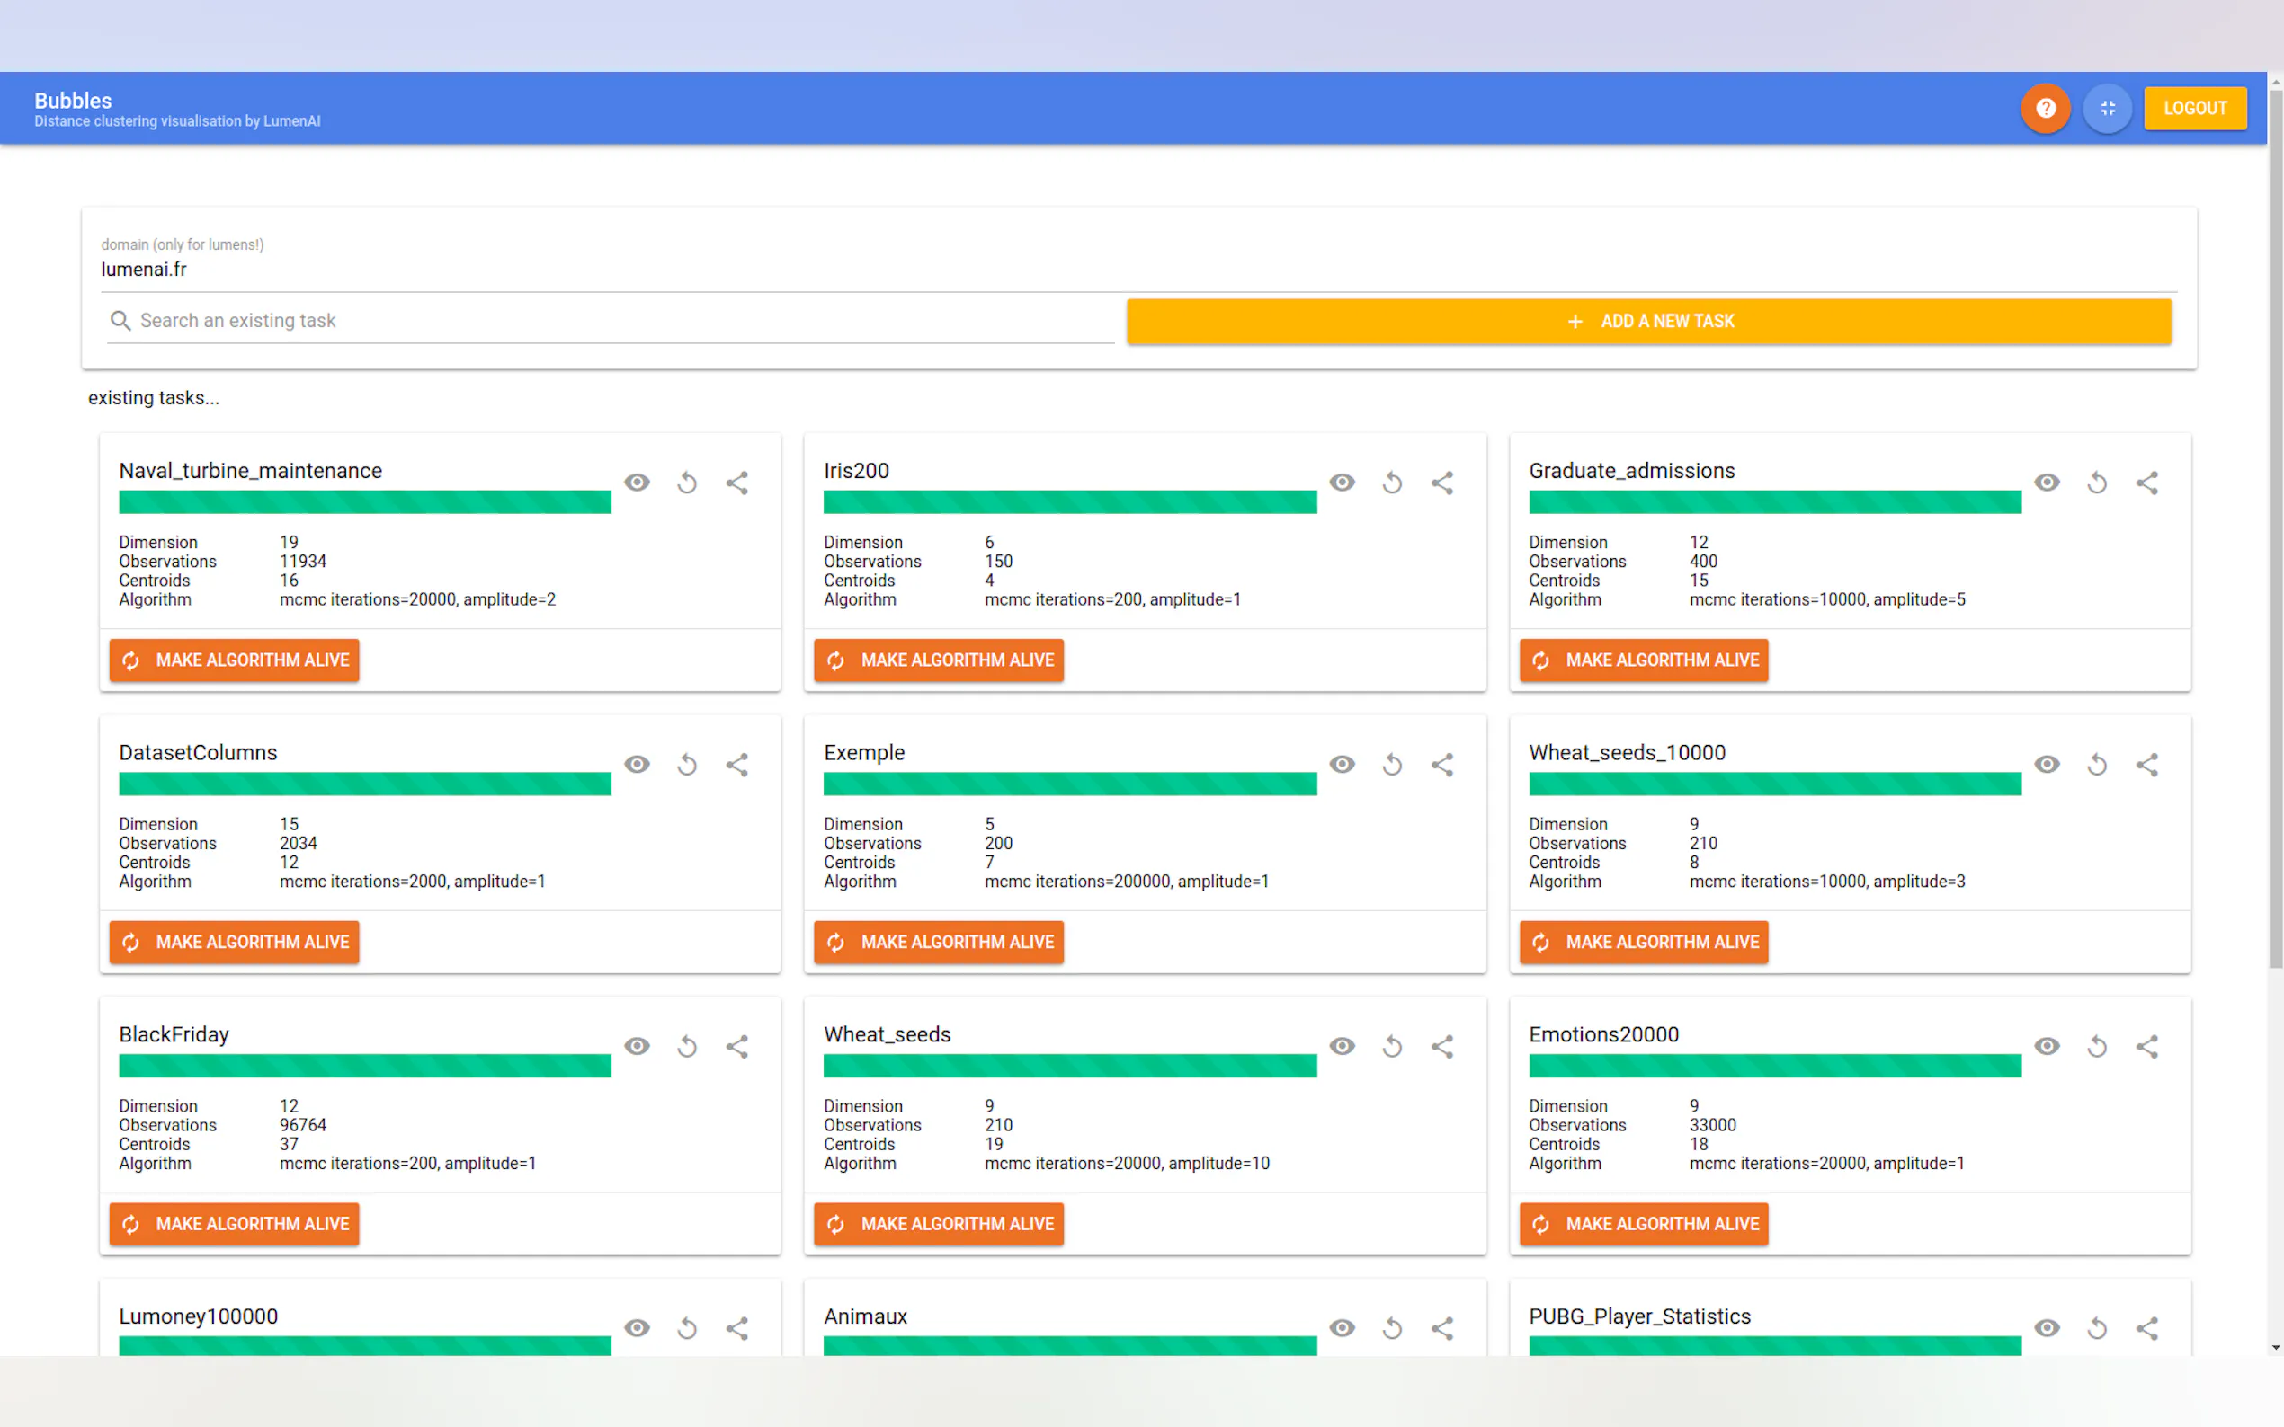
Task: Share the Graduate_admissions task
Action: (2146, 483)
